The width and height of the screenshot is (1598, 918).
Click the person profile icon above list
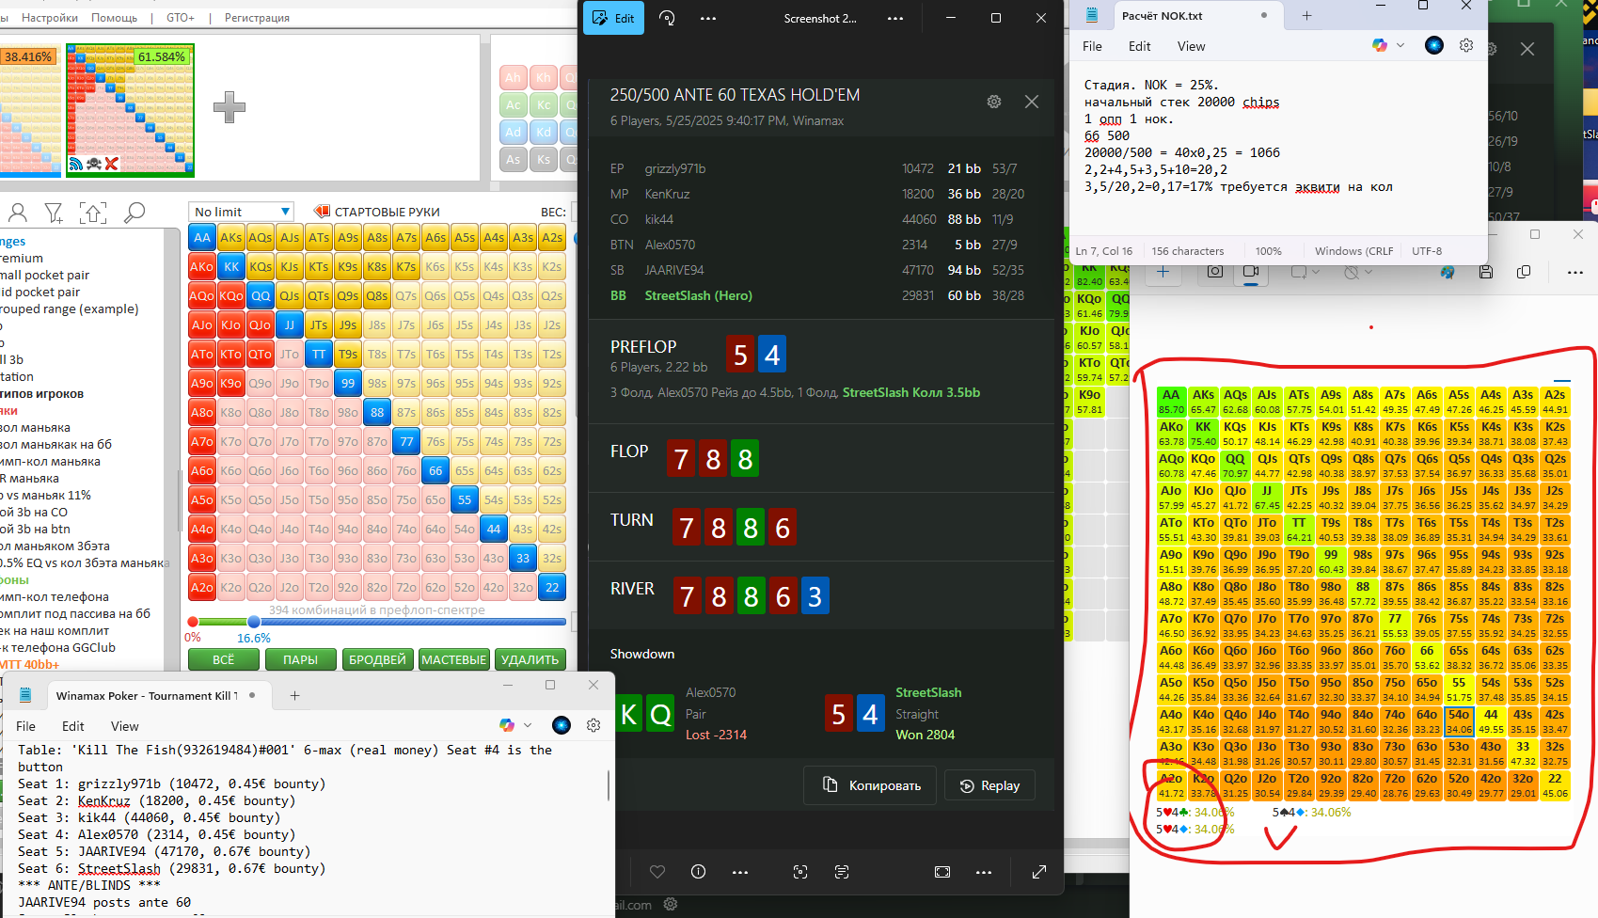17,213
